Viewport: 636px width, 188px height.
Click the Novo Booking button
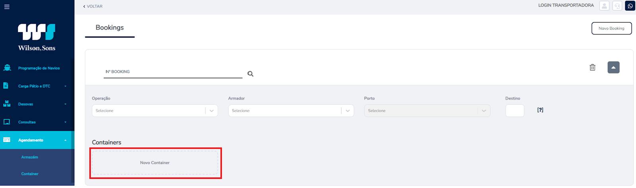click(611, 29)
